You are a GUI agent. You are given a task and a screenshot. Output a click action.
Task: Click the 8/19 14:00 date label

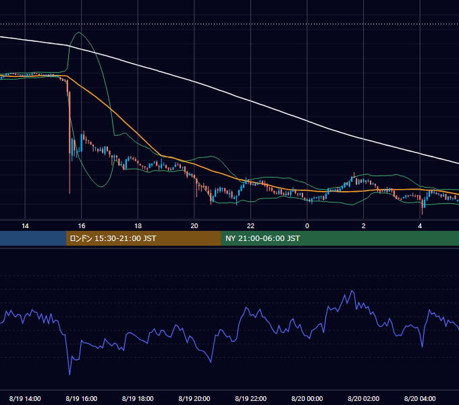tap(25, 398)
